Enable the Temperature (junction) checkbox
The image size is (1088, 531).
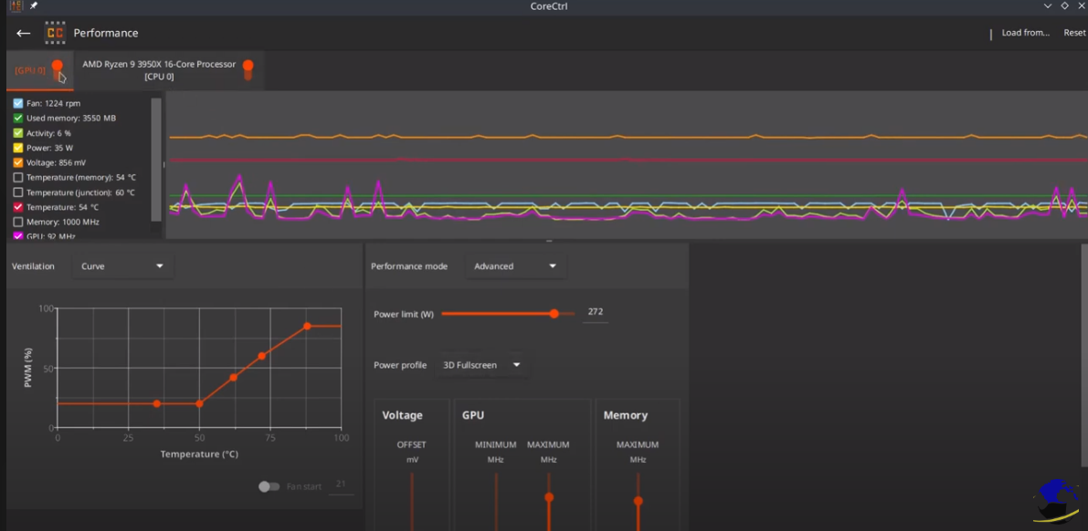(x=18, y=193)
